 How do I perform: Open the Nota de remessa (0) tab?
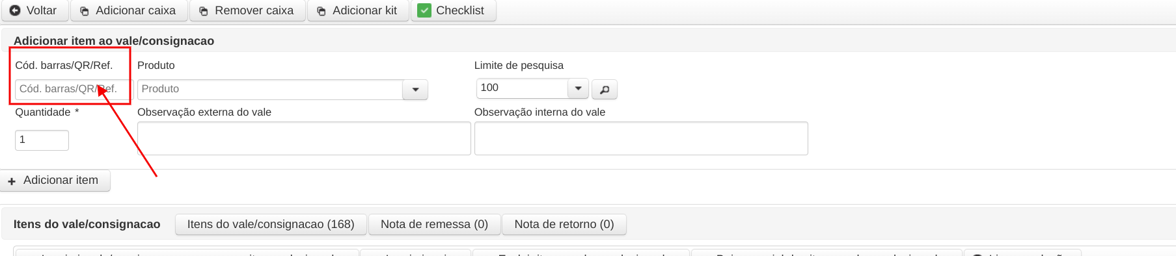[x=434, y=224]
